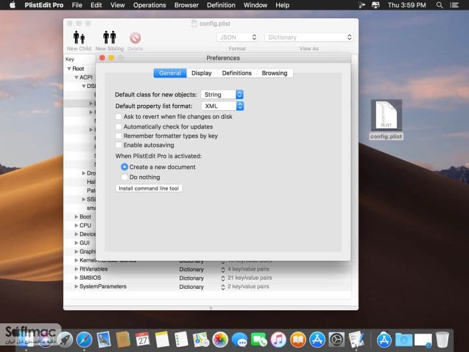Open Photos from the dock
The width and height of the screenshot is (469, 352).
[x=220, y=340]
